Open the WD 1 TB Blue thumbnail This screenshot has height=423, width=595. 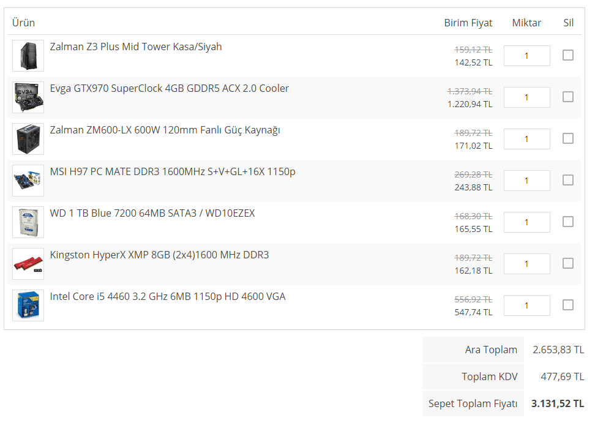point(28,222)
